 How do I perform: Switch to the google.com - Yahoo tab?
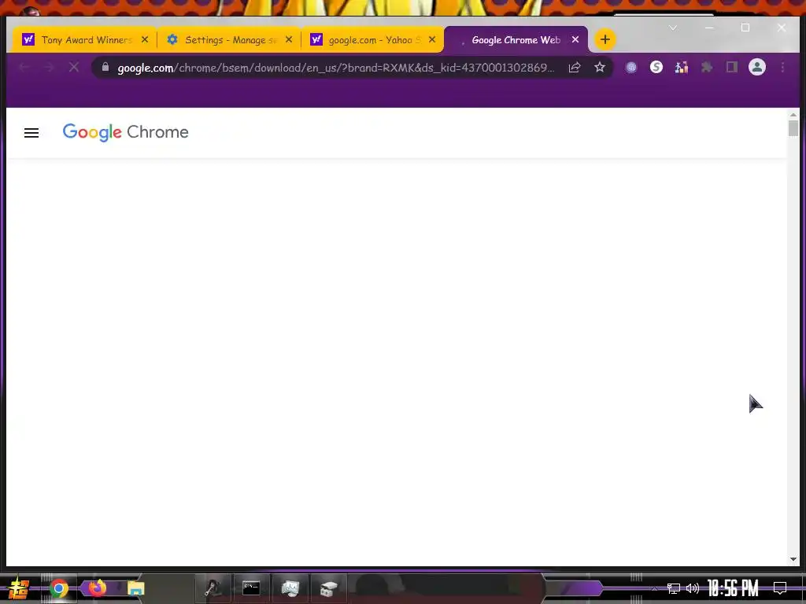coord(372,39)
